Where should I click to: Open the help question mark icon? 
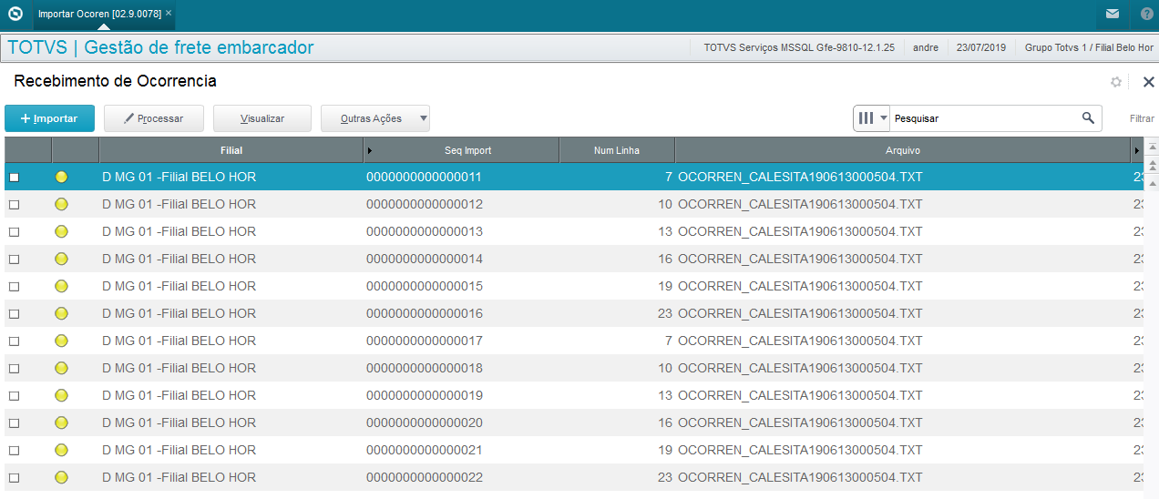[1146, 14]
